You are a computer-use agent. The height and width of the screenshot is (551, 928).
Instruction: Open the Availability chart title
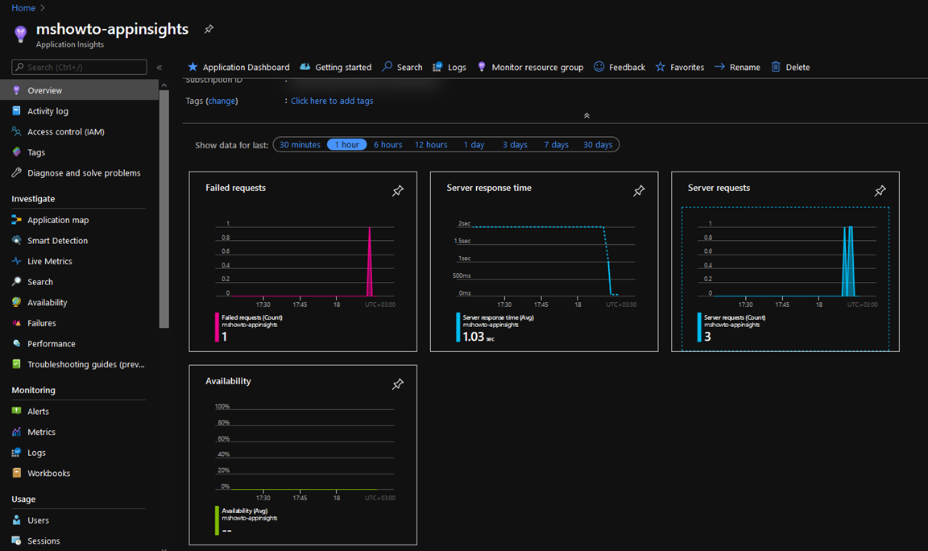point(228,381)
